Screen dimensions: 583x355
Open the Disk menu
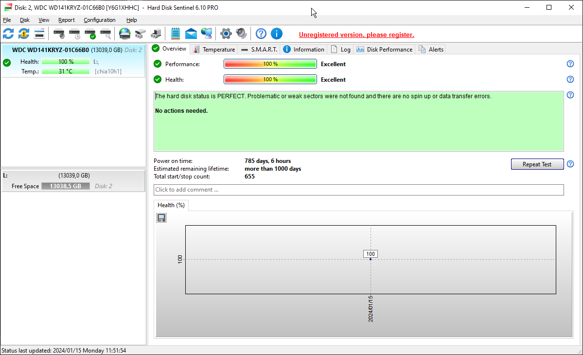[24, 20]
